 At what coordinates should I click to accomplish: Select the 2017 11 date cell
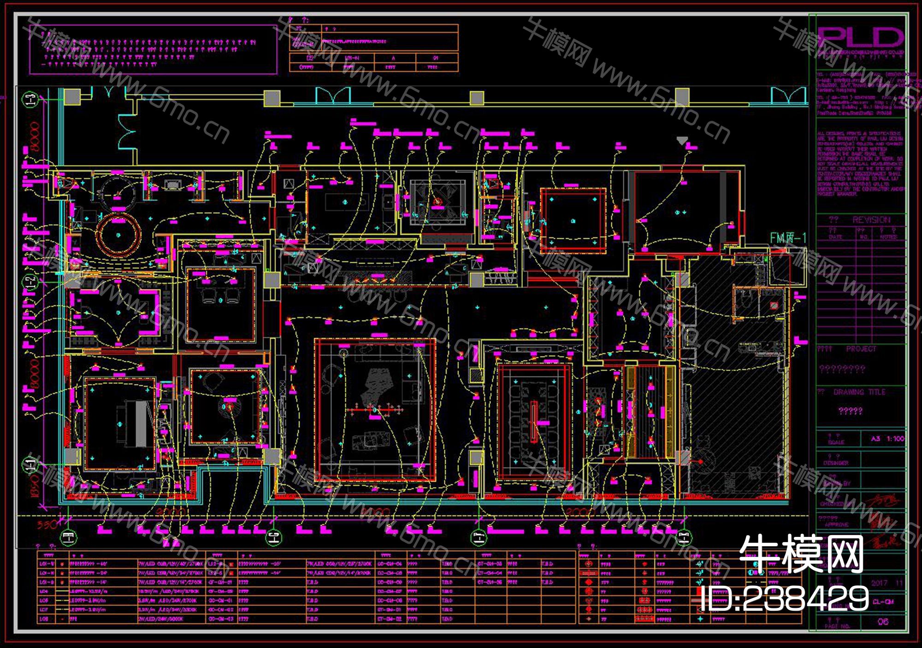(887, 583)
